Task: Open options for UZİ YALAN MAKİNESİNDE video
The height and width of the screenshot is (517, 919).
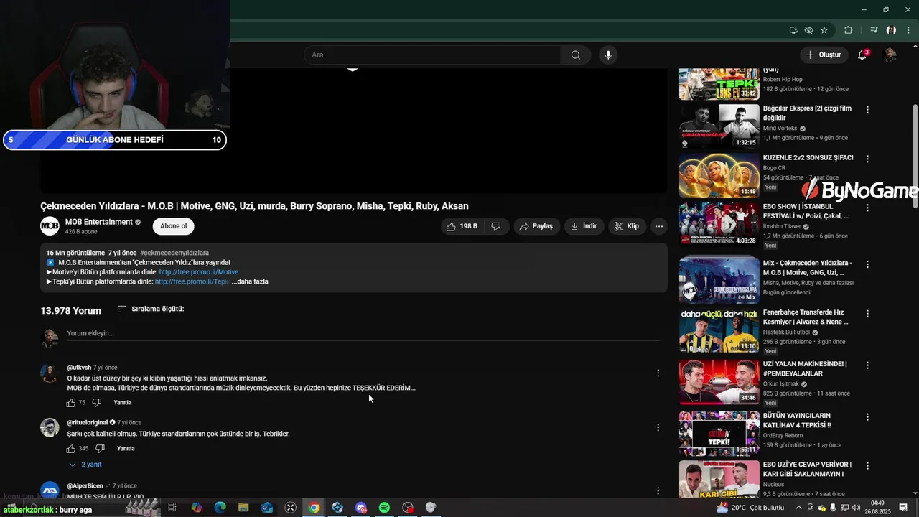Action: coord(867,365)
